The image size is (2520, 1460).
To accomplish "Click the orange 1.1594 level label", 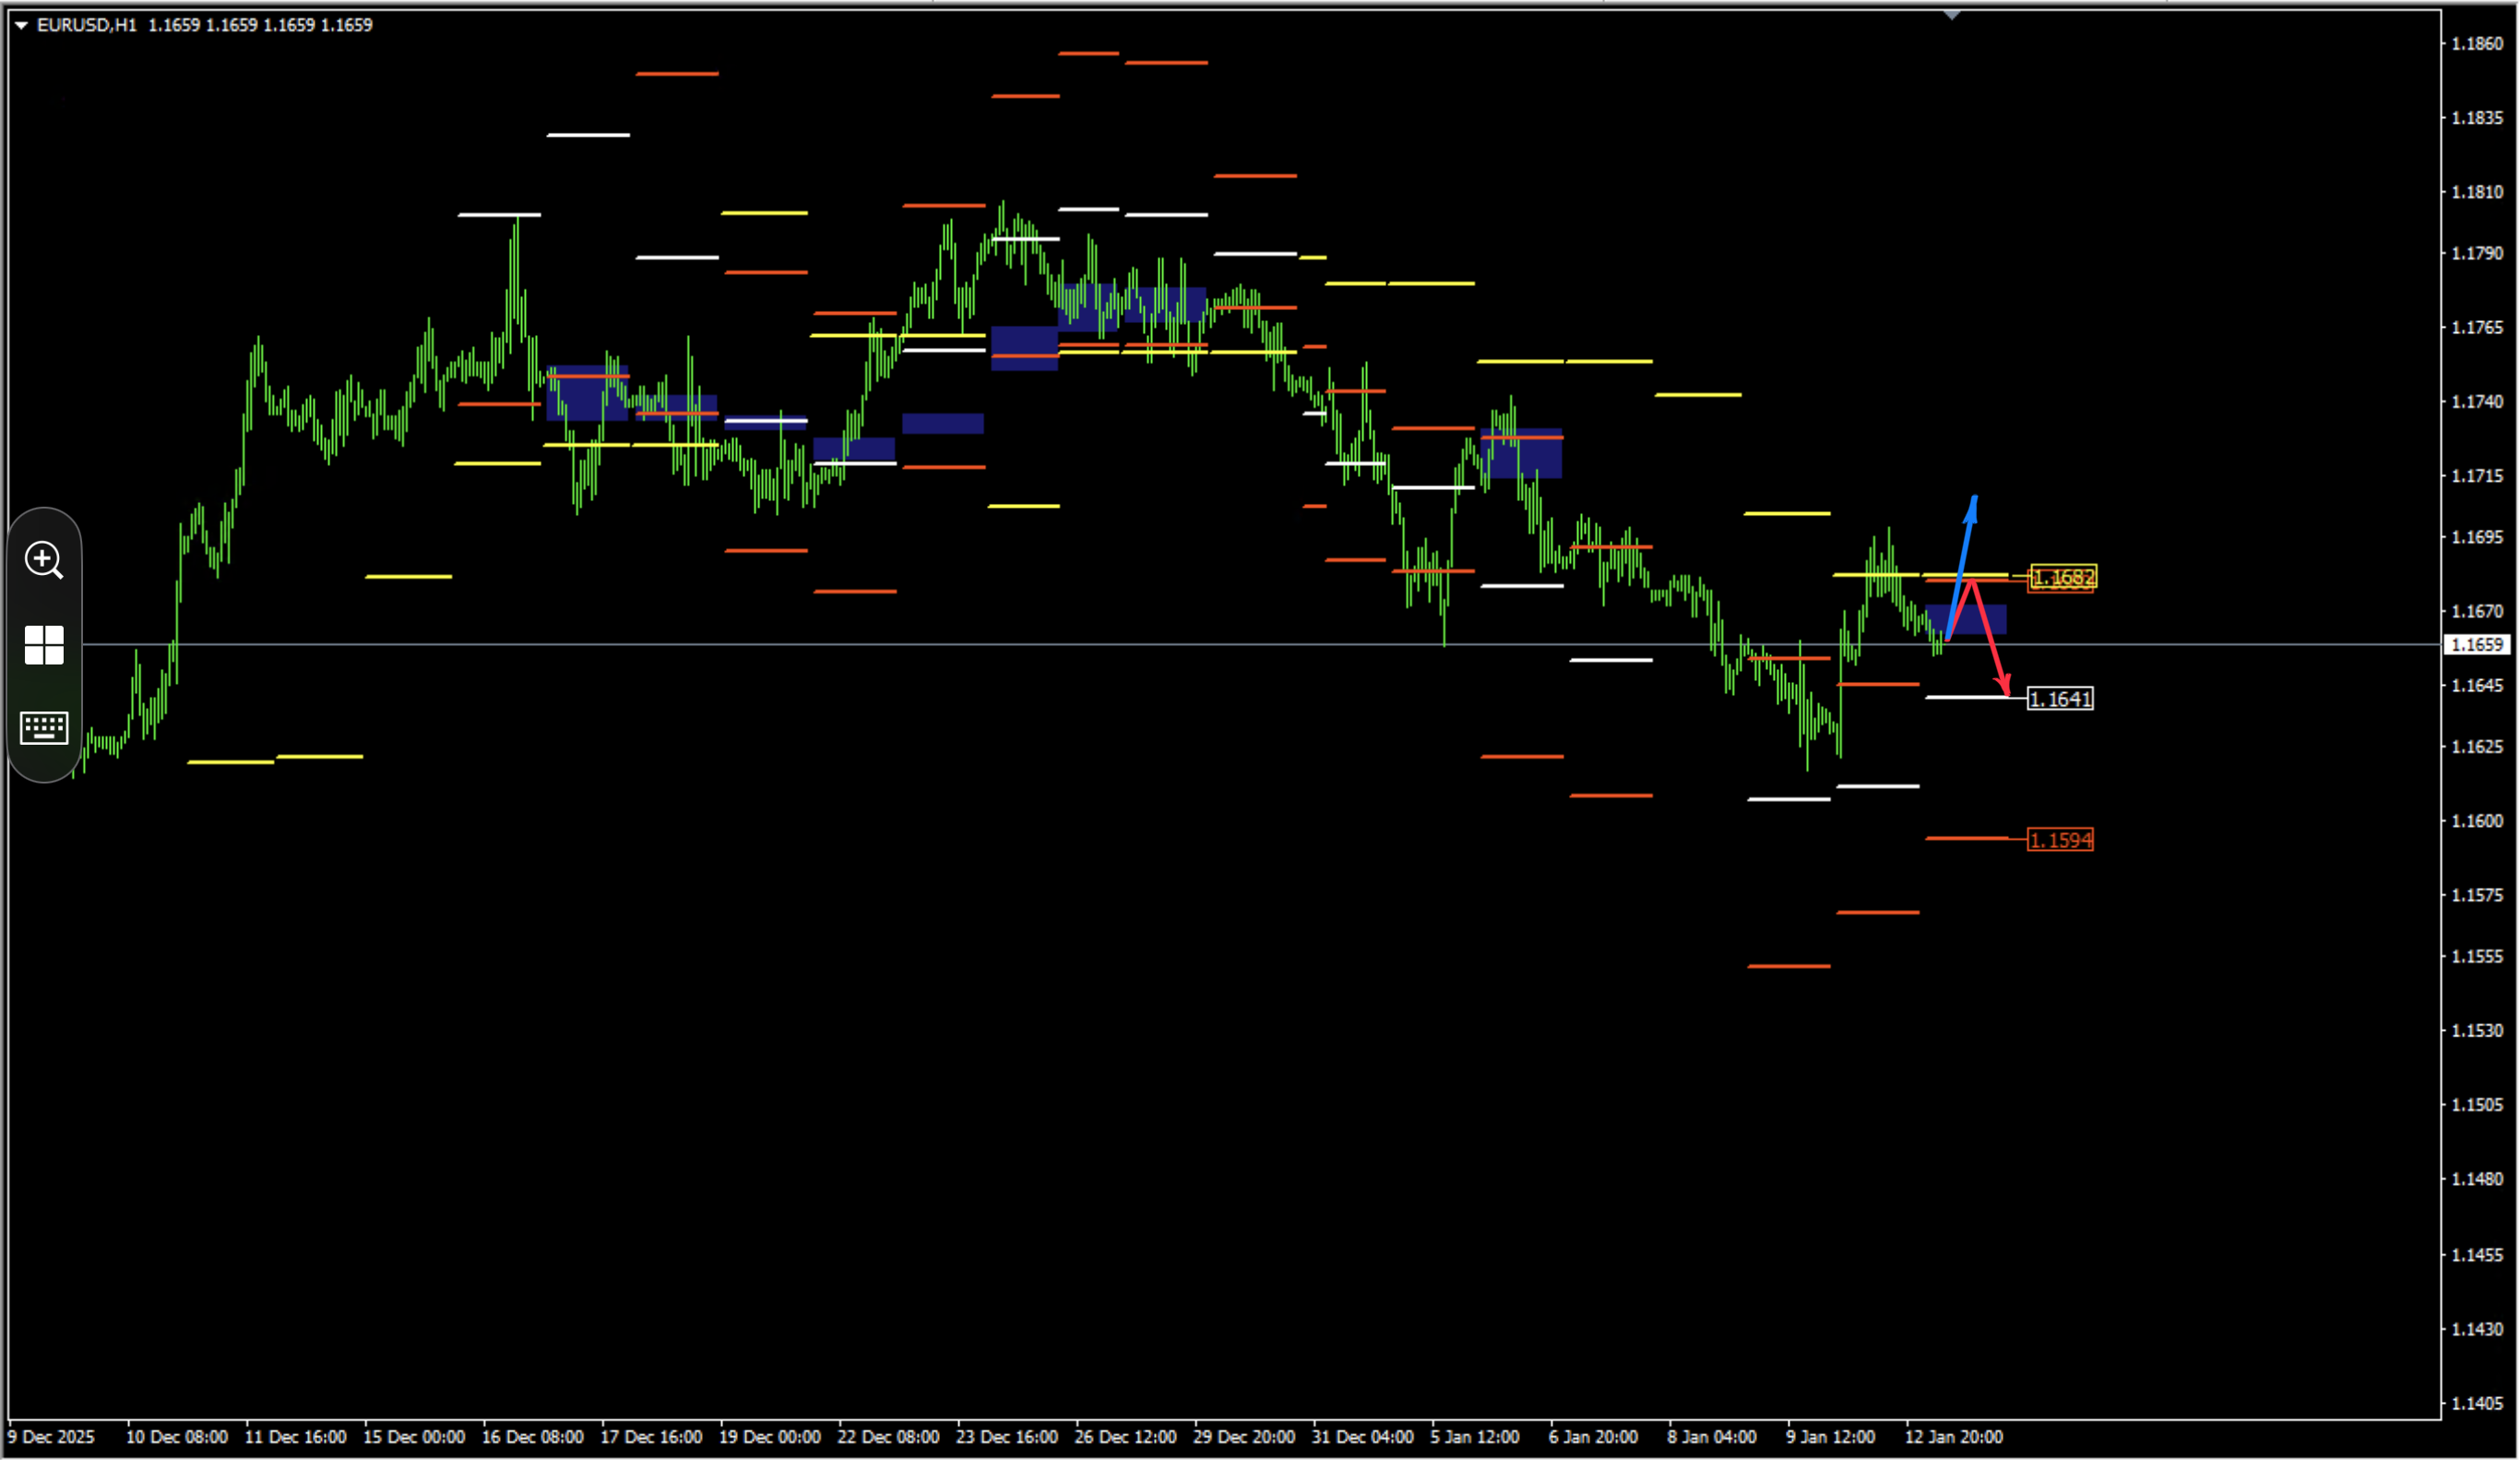I will pyautogui.click(x=2060, y=840).
